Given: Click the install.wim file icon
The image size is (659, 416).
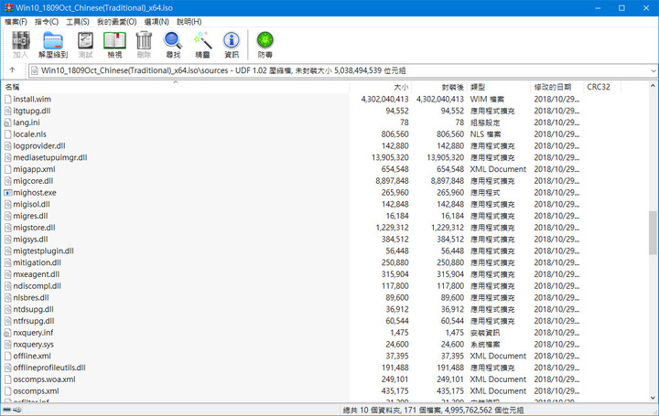Looking at the screenshot, I should [x=7, y=99].
